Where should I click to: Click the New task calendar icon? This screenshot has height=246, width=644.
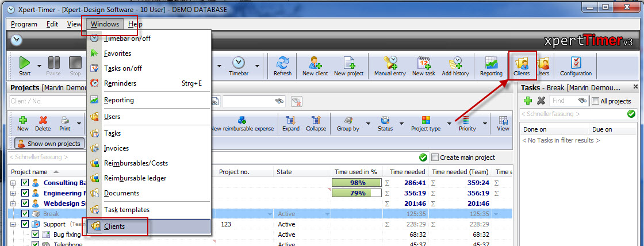[423, 66]
